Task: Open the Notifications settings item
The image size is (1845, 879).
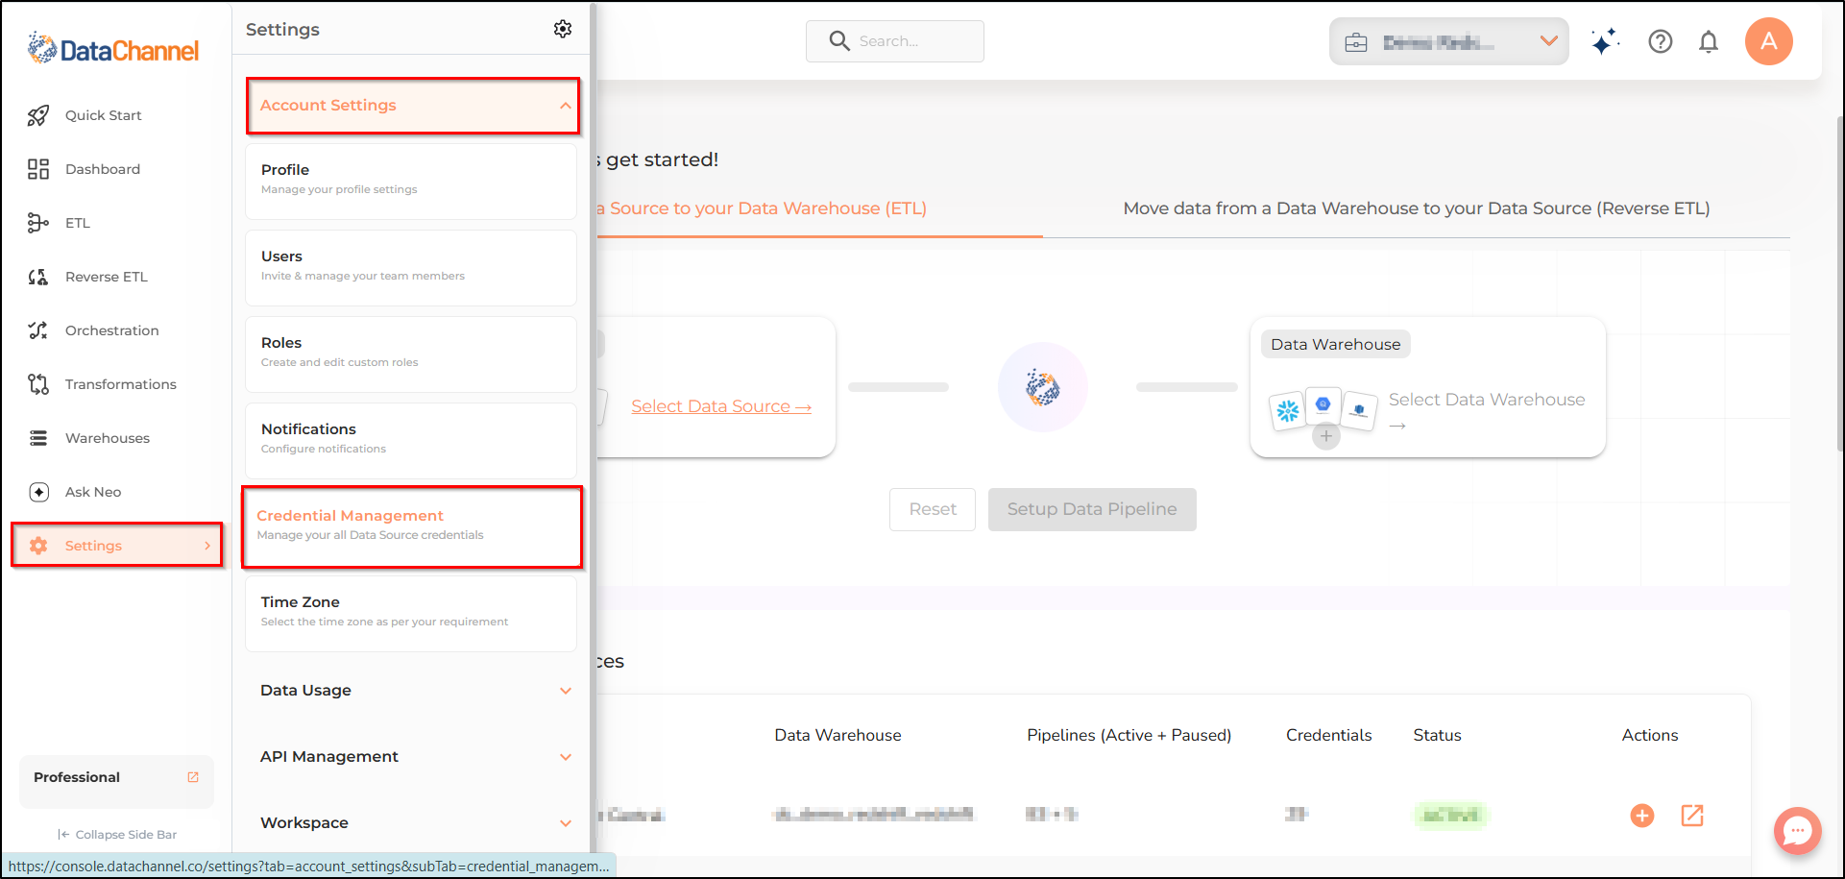Action: pos(411,441)
